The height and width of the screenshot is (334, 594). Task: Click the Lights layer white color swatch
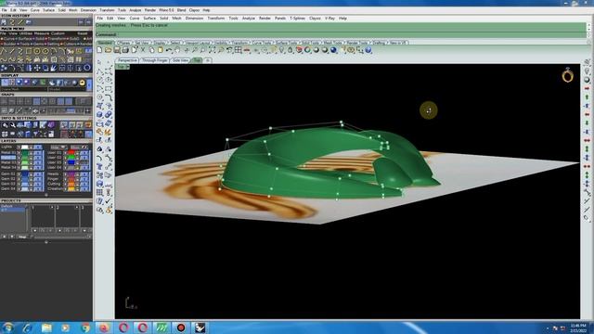25,147
